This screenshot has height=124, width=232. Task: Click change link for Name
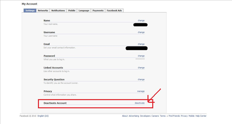pos(141,21)
